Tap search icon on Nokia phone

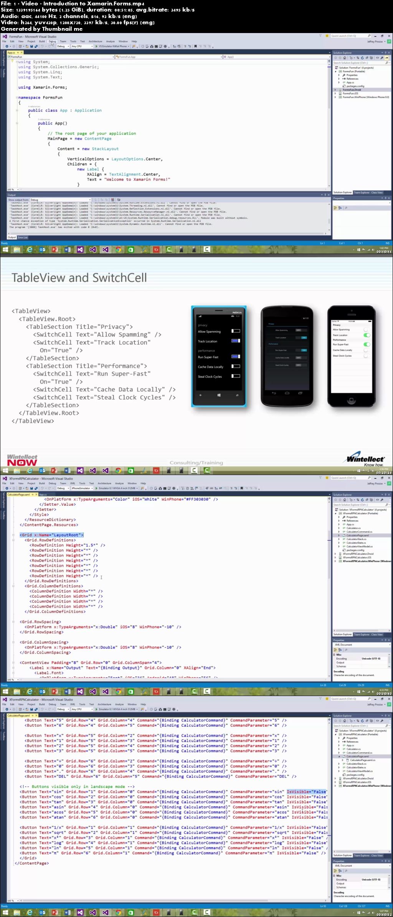pyautogui.click(x=237, y=395)
